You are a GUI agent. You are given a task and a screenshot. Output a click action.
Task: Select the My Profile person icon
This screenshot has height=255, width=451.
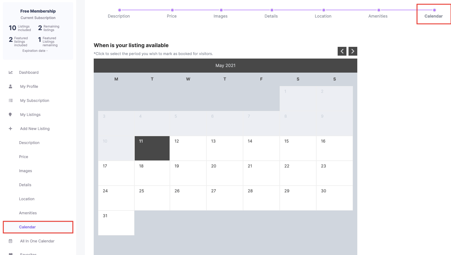pyautogui.click(x=11, y=86)
